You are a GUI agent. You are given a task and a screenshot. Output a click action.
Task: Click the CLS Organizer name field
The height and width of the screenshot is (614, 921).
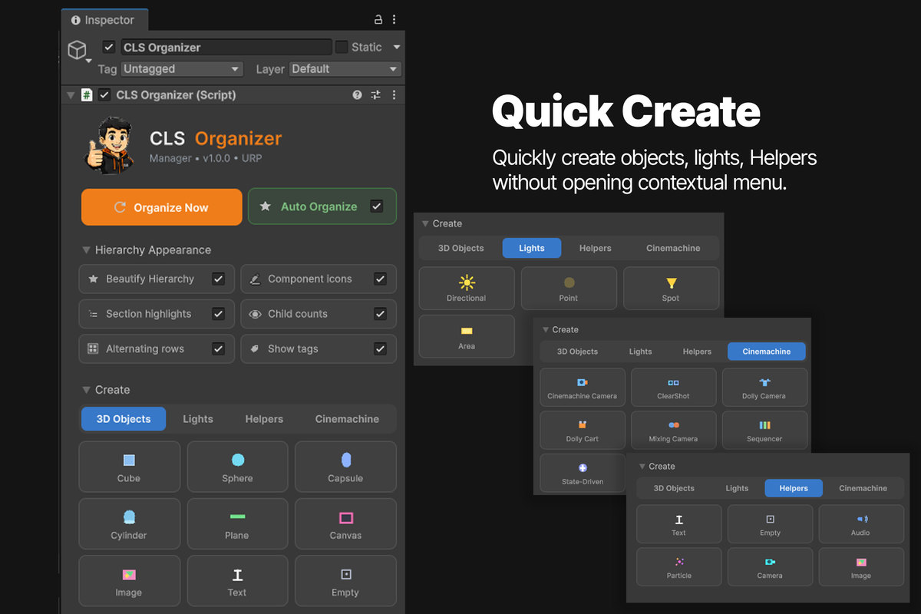tap(226, 47)
